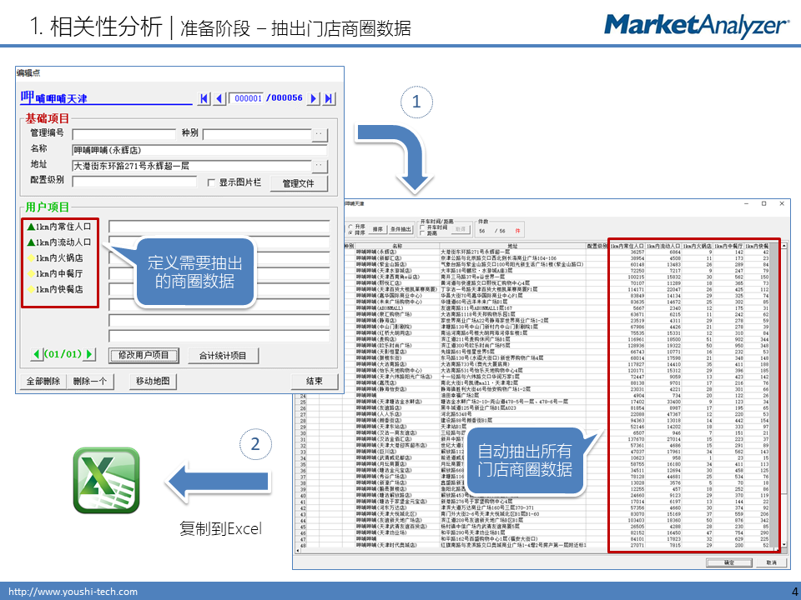
Task: Enable the 显示图片栏 checkbox
Action: 211,182
